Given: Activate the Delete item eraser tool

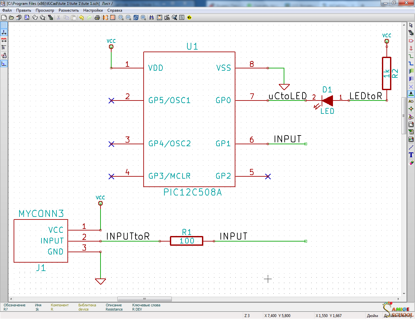Looking at the screenshot, I should 411,162.
